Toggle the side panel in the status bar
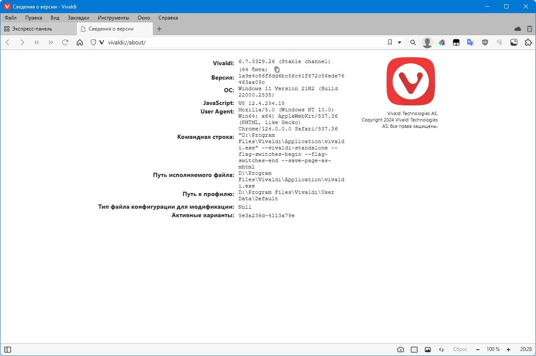The width and height of the screenshot is (536, 356). [x=8, y=350]
